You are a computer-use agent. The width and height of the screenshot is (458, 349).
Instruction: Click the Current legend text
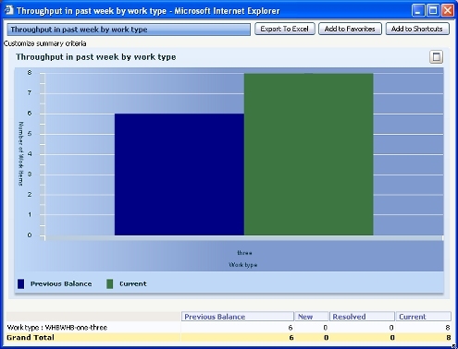[133, 283]
